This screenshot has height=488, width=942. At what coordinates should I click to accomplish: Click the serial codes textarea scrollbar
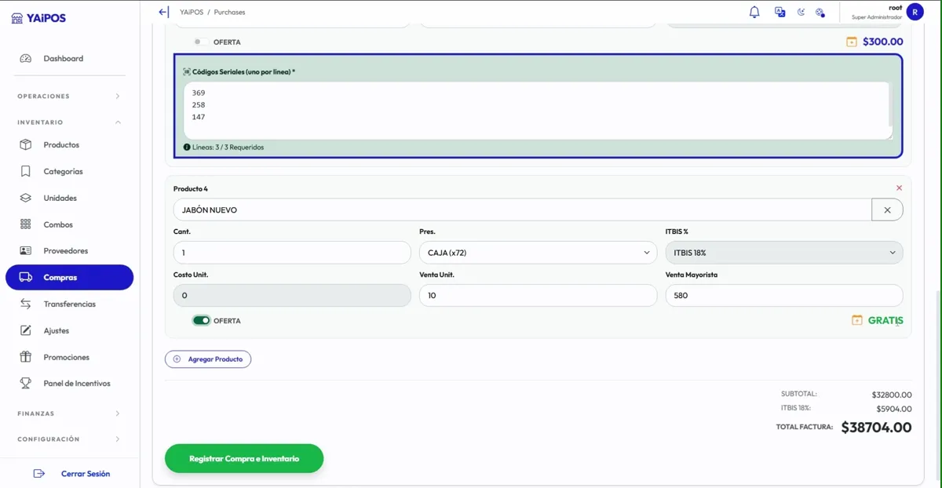click(890, 106)
